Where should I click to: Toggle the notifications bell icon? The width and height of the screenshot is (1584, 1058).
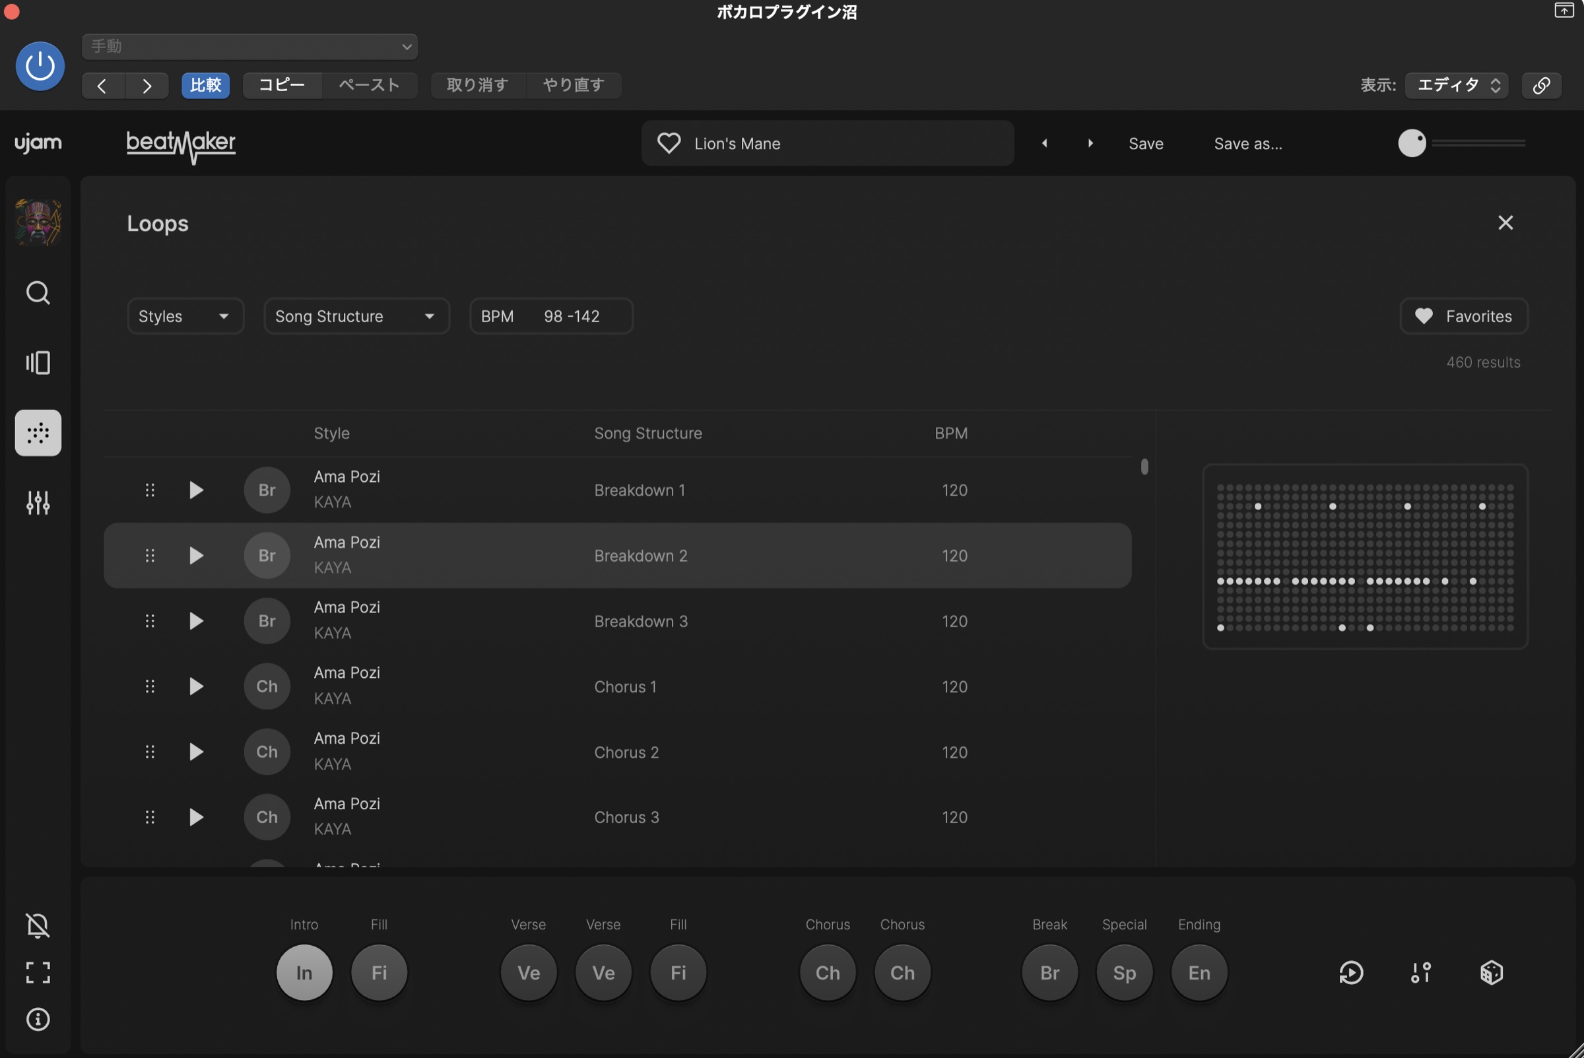tap(38, 926)
